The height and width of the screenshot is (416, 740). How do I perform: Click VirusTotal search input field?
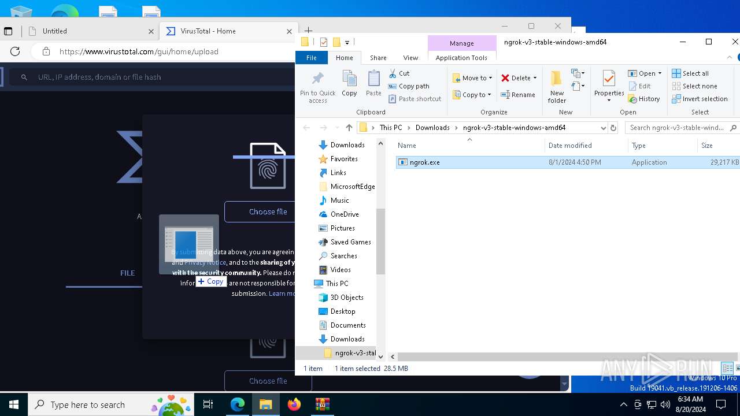point(150,77)
